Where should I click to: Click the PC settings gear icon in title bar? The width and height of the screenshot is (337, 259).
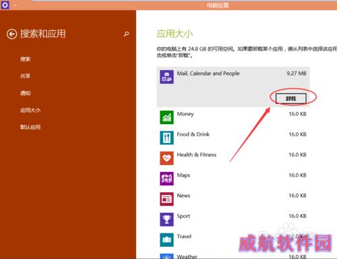tap(5, 5)
